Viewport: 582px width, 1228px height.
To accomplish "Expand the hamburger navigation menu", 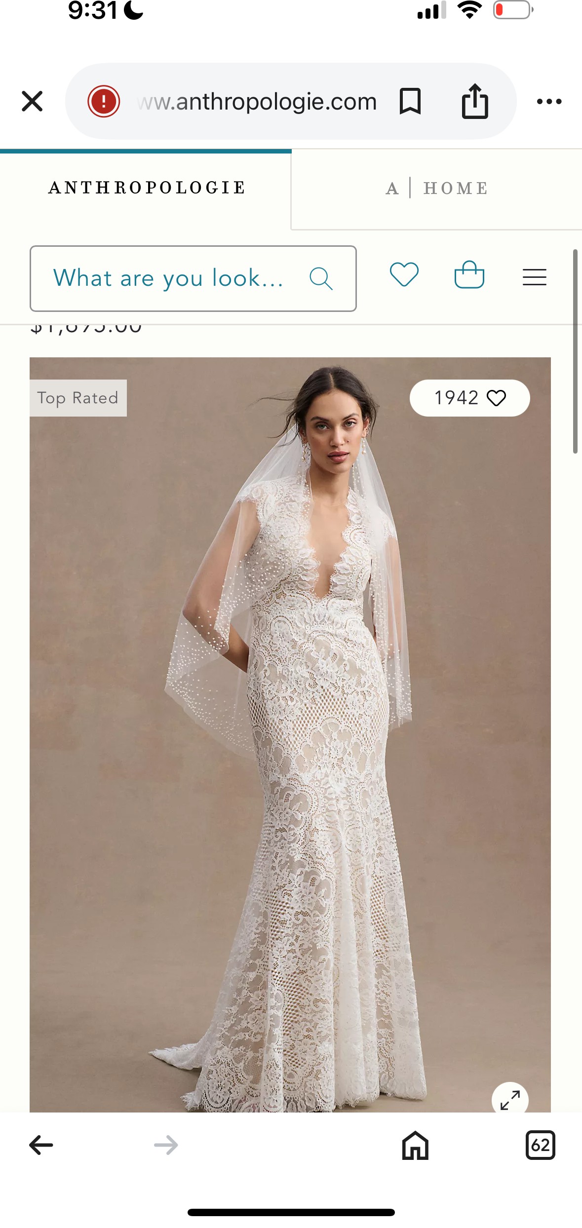I will pyautogui.click(x=535, y=277).
